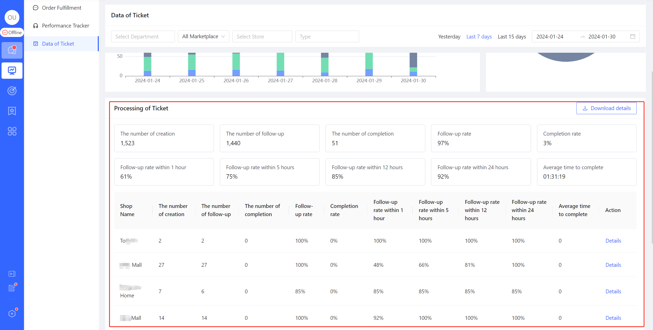653x330 pixels.
Task: Click Follow-up rate within 1 hour card
Action: click(x=164, y=172)
